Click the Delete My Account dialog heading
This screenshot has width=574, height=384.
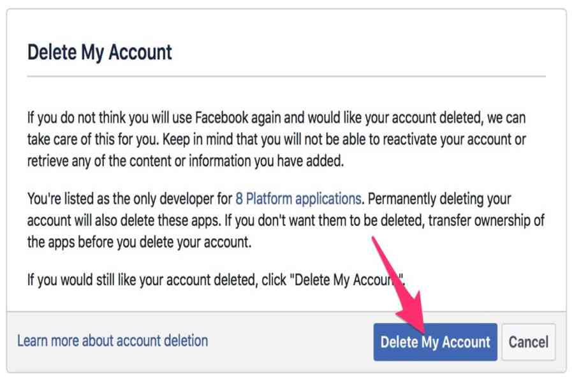(99, 52)
